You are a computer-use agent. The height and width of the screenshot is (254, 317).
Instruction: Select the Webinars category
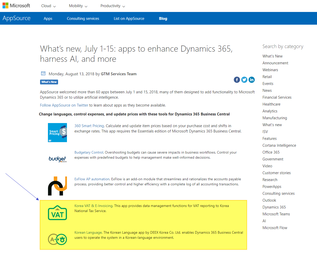(x=270, y=70)
